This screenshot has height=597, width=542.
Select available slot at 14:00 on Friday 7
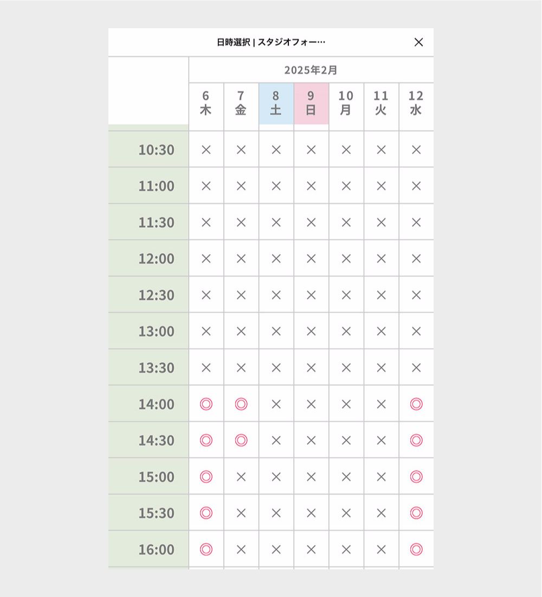[x=241, y=404]
